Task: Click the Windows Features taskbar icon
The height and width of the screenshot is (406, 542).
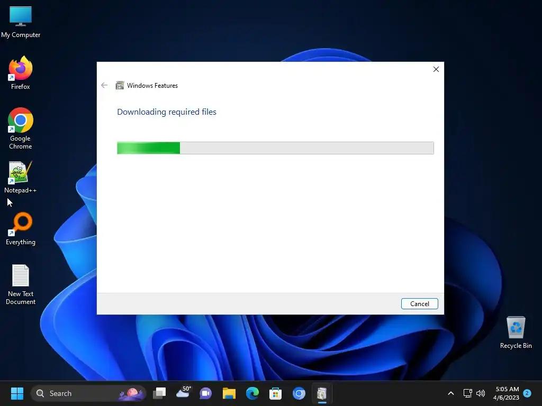Action: 322,393
